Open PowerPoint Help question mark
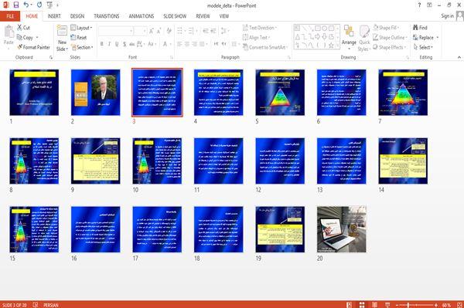The height and width of the screenshot is (308, 464). tap(419, 5)
